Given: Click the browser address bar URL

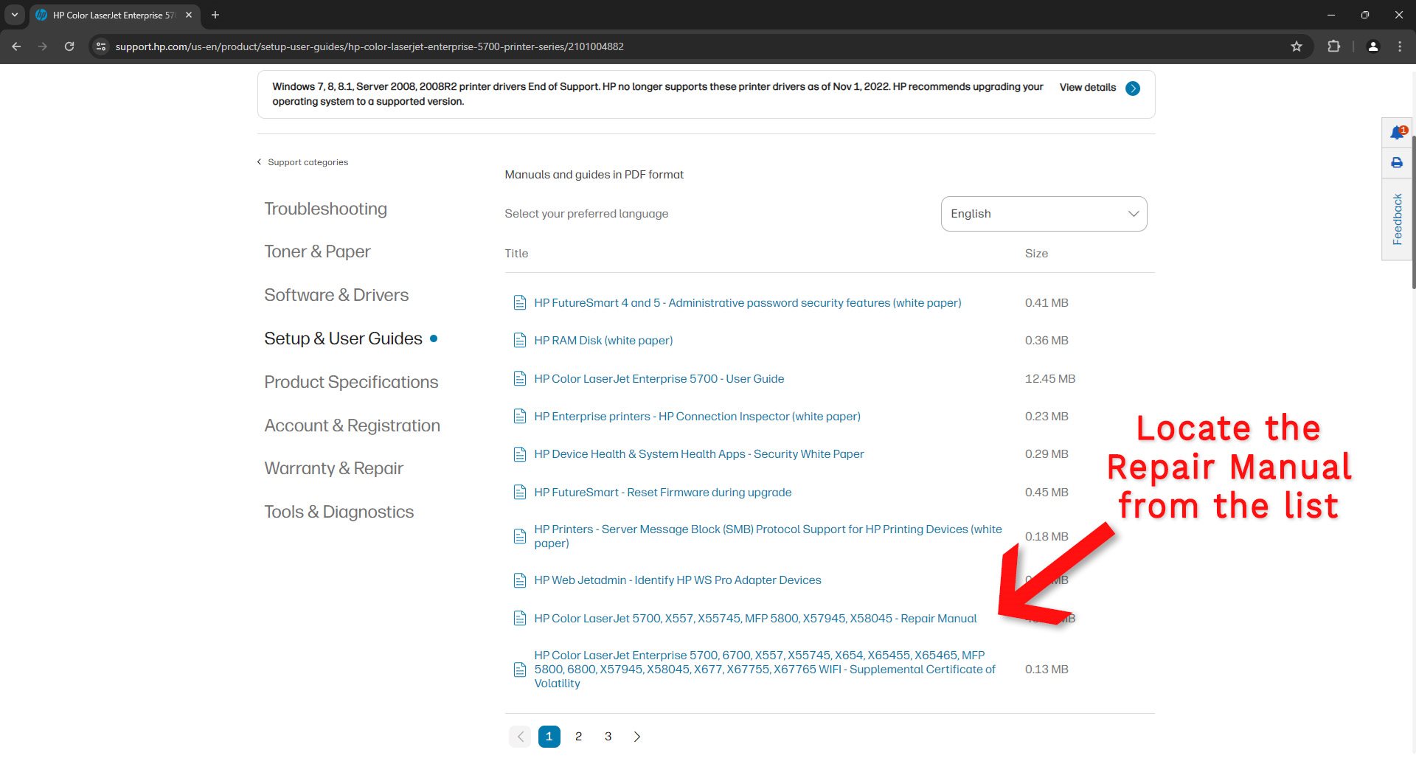Looking at the screenshot, I should pos(369,46).
